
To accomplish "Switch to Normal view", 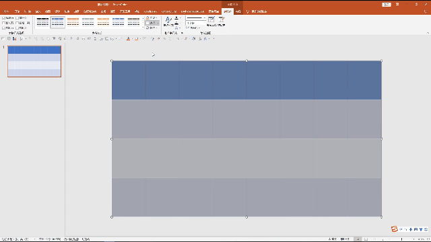I will tap(358, 239).
